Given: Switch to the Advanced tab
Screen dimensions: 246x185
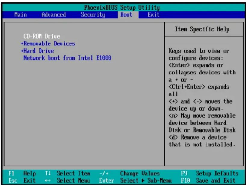Looking at the screenshot, I should pyautogui.click(x=54, y=15).
